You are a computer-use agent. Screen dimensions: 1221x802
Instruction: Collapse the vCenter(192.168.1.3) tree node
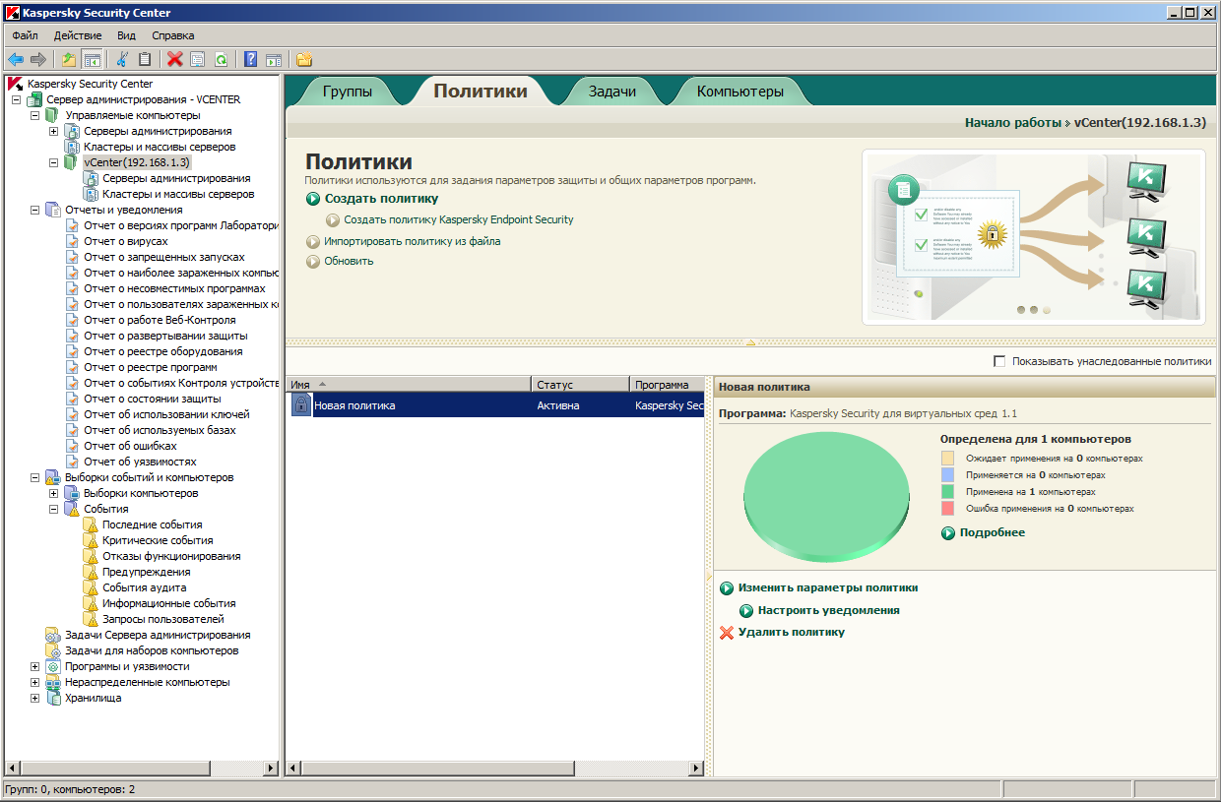(53, 162)
